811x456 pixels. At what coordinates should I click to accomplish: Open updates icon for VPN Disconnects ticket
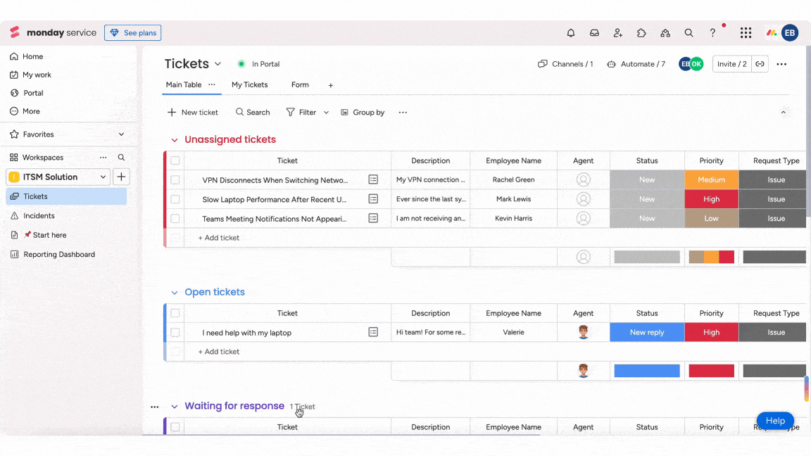[x=373, y=179]
